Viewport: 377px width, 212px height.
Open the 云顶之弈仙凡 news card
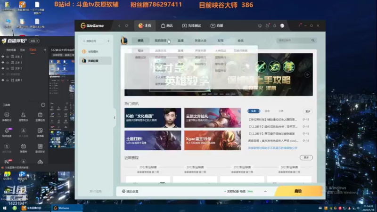point(213,118)
